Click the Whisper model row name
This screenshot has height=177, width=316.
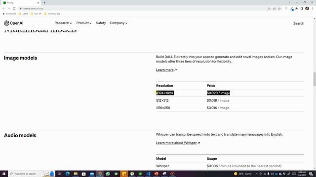(x=162, y=166)
